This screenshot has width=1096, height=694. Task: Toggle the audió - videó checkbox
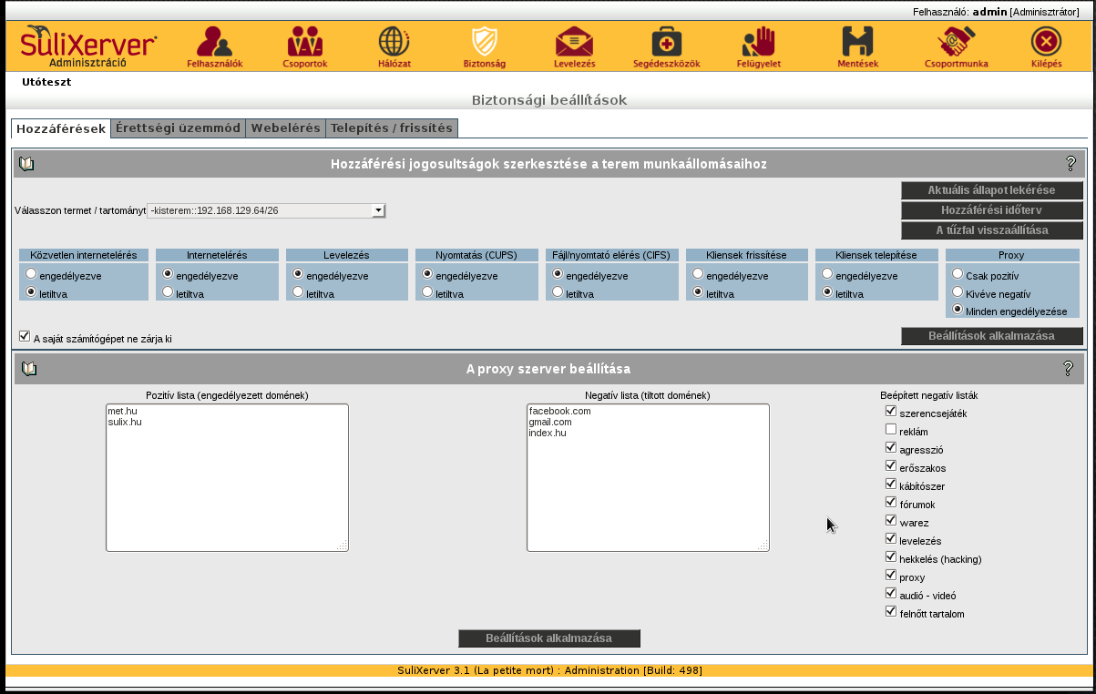coord(891,594)
